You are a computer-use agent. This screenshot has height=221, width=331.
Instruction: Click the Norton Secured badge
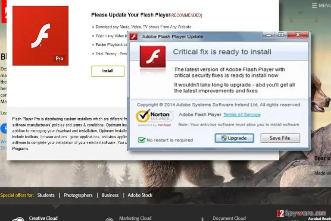pyautogui.click(x=154, y=118)
